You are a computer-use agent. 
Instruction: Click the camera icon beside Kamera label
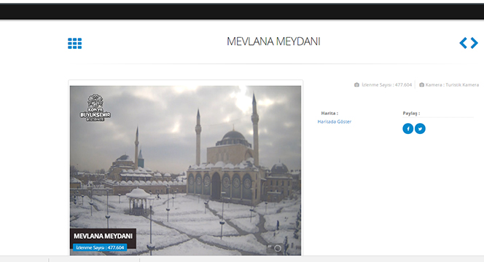point(421,84)
